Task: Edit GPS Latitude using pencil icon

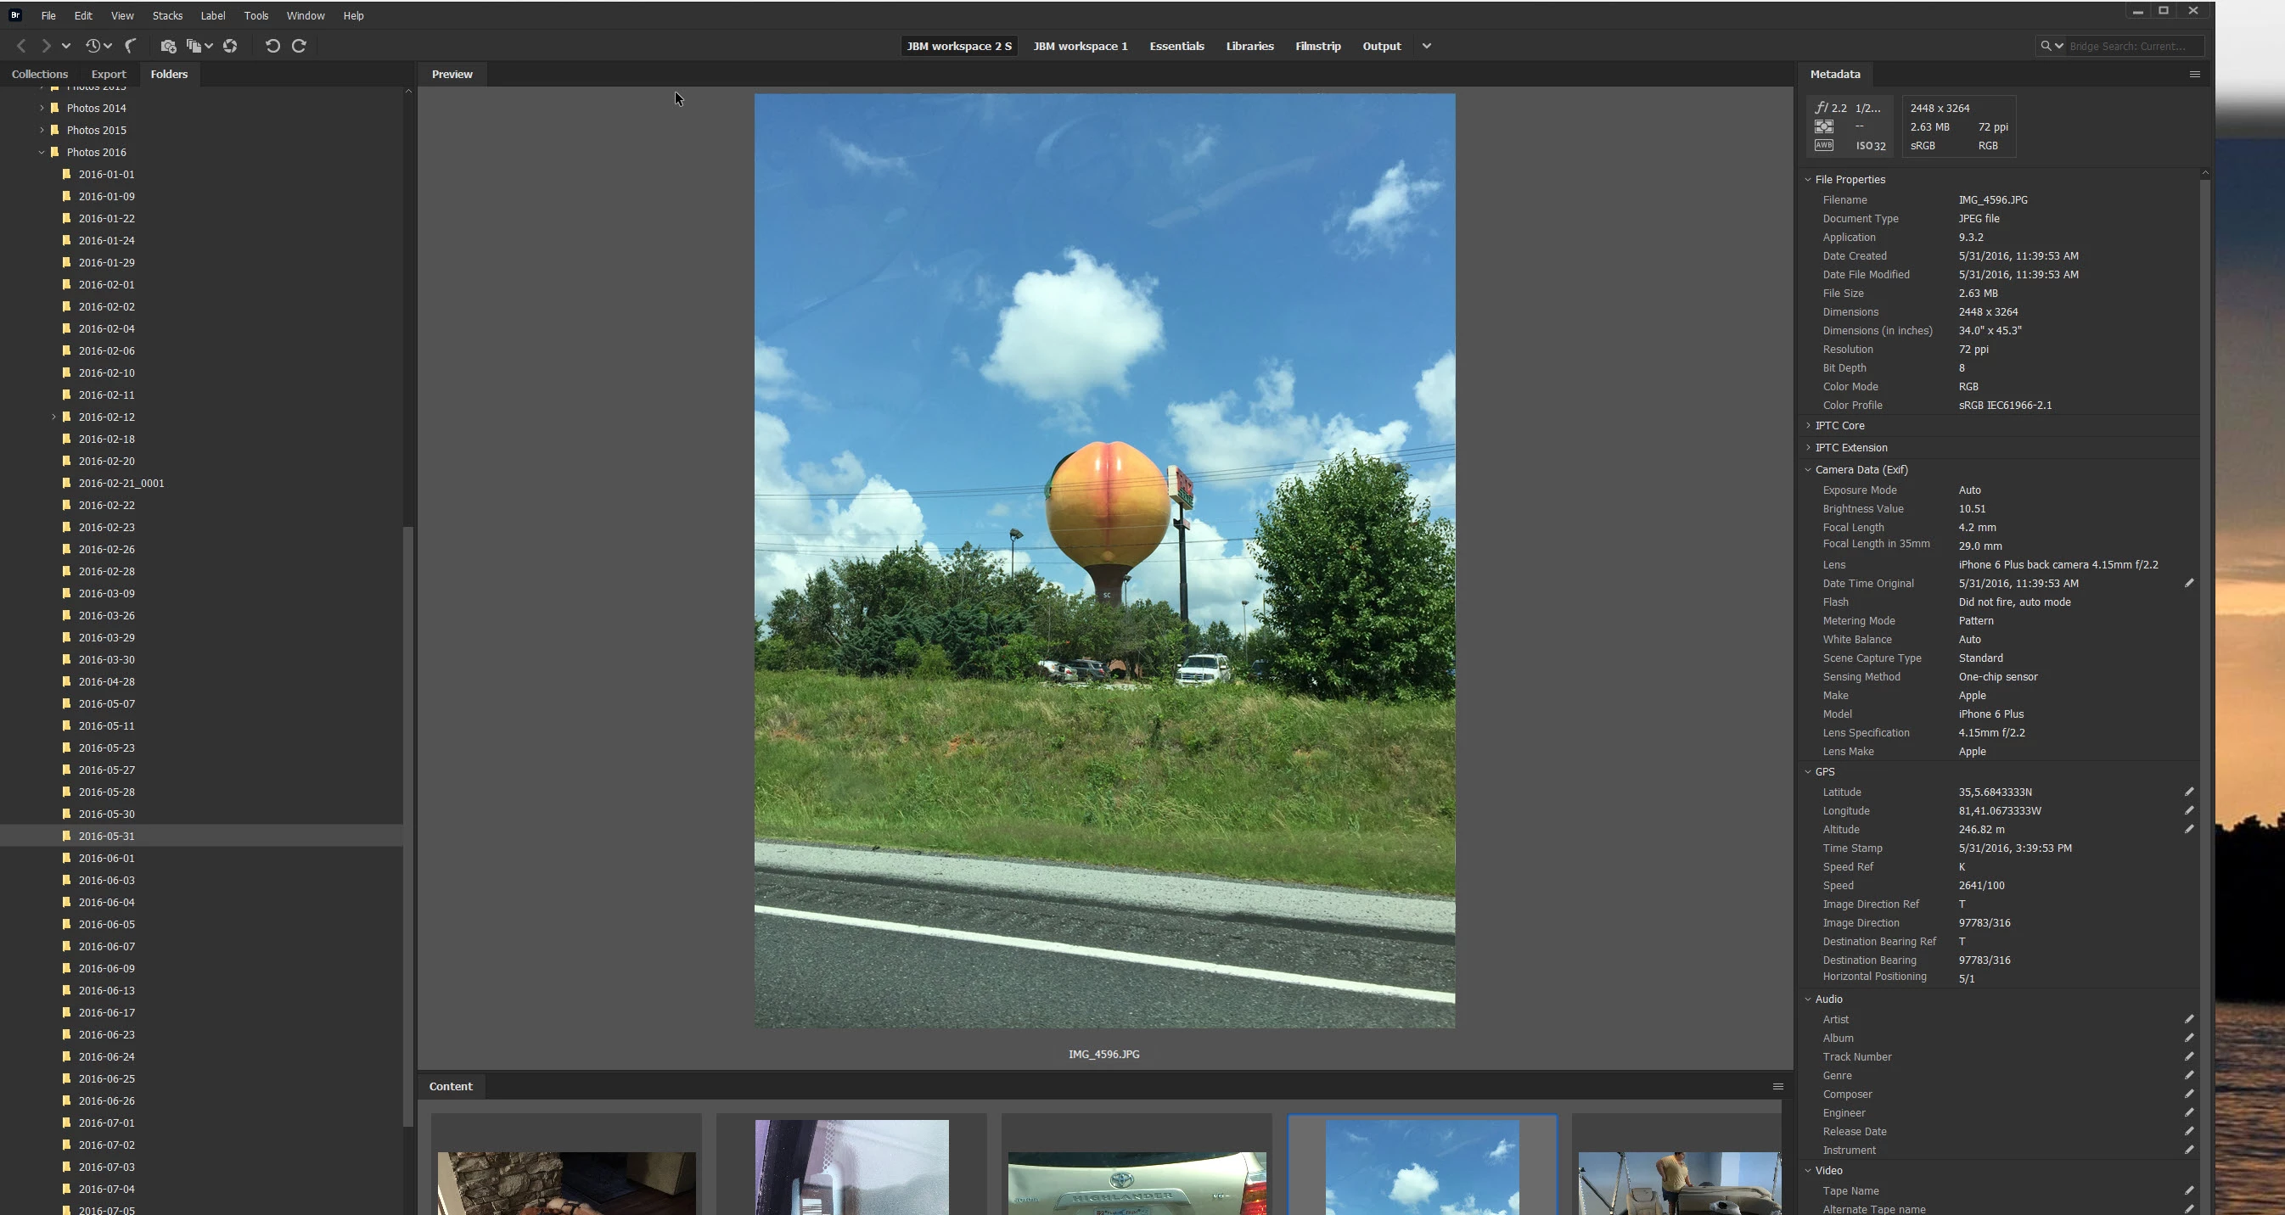Action: (x=2188, y=792)
